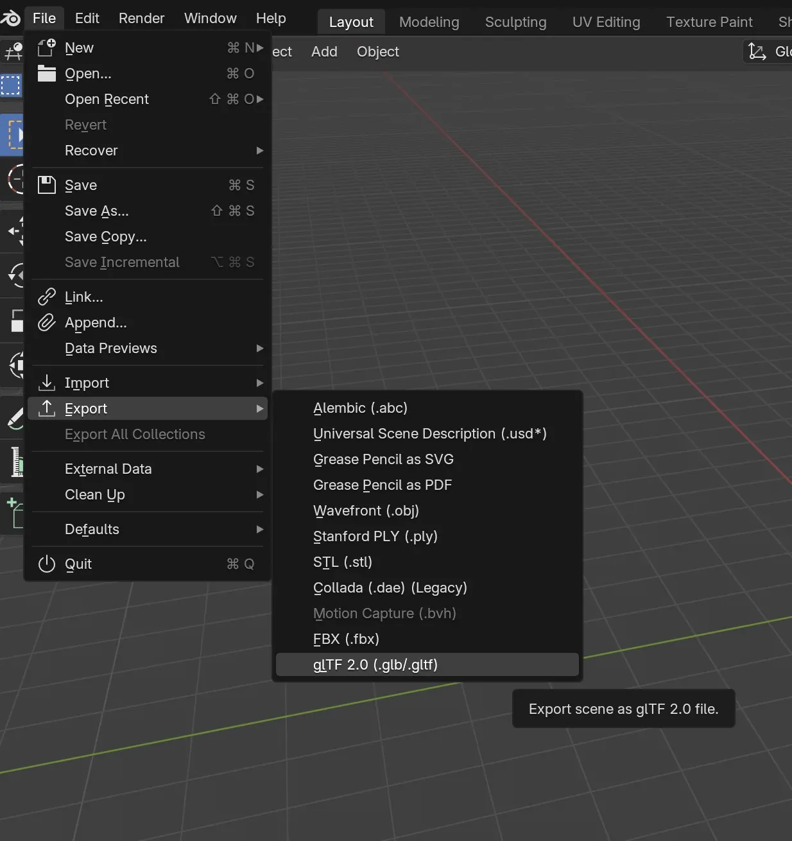Choose Stanford PLY (.ply) export option
This screenshot has width=792, height=841.
(x=427, y=536)
